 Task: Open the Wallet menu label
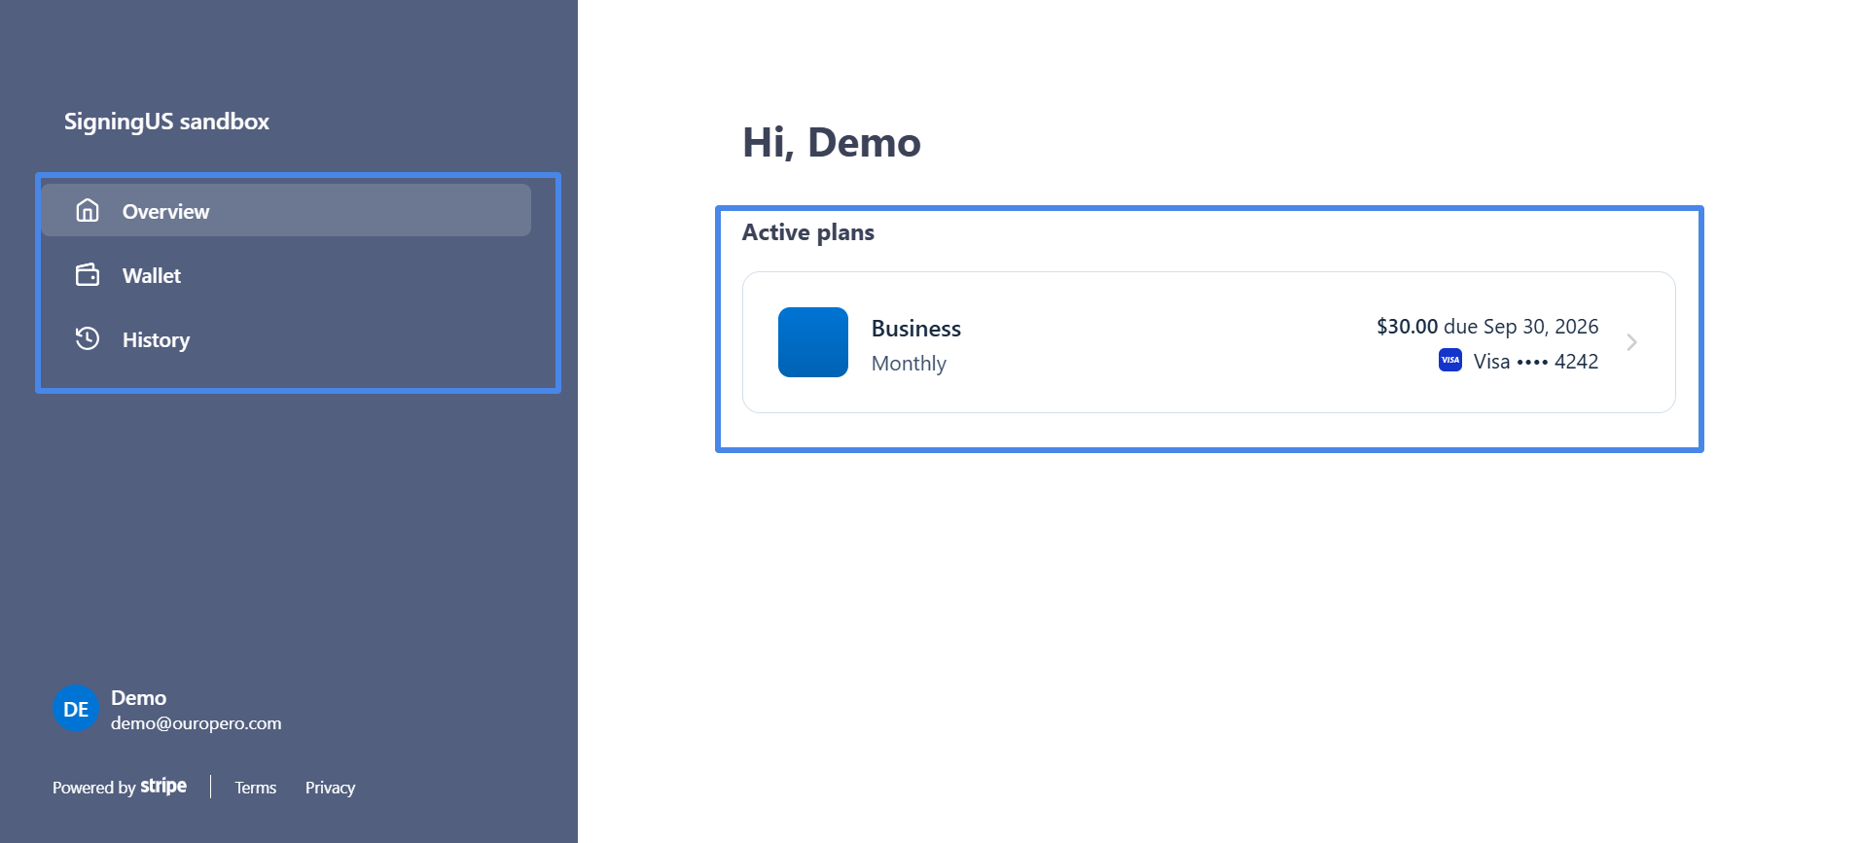(x=152, y=276)
